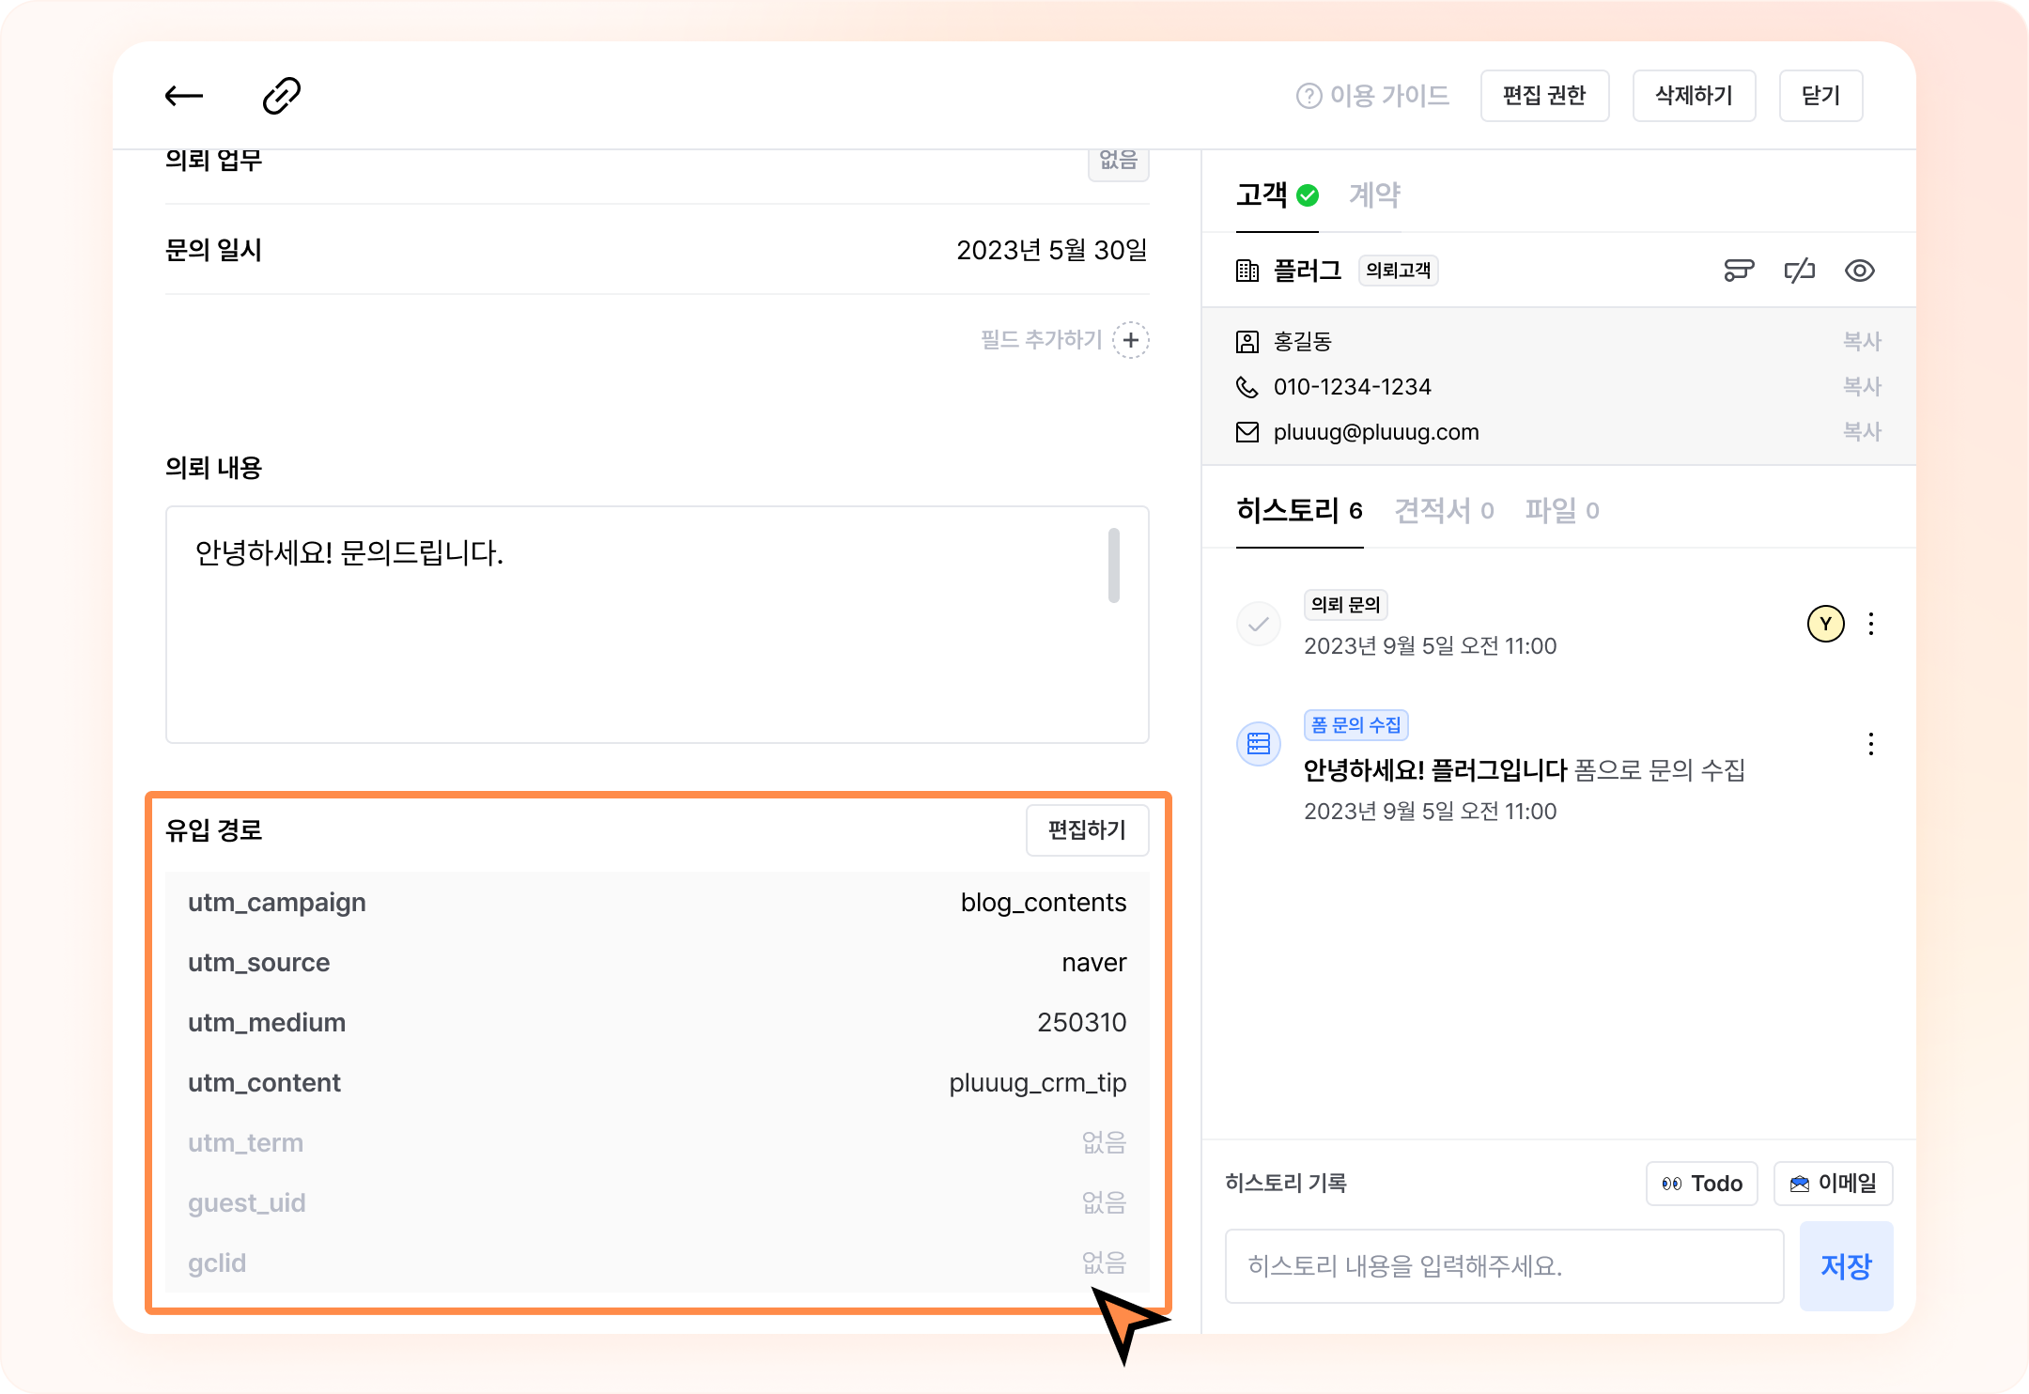Toggle the eye visibility icon for 플러그
The width and height of the screenshot is (2029, 1394).
(1859, 271)
